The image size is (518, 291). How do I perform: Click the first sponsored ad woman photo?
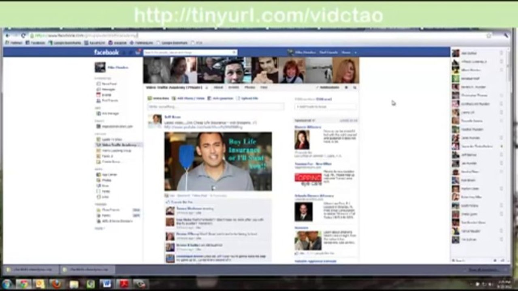tap(302, 140)
